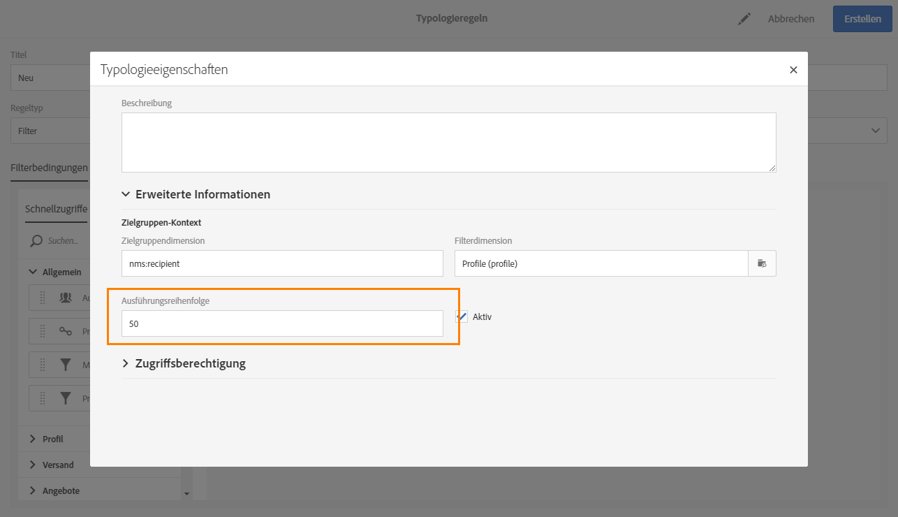The height and width of the screenshot is (517, 898).
Task: Click the pencil edit icon in header
Action: click(744, 19)
